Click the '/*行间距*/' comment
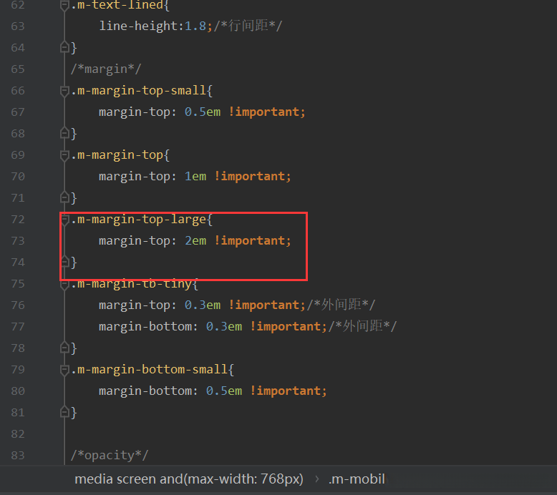The image size is (557, 495). click(x=248, y=26)
